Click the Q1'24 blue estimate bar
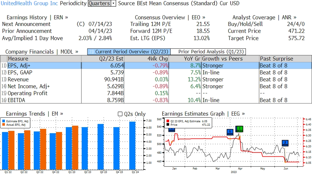 coord(132,145)
